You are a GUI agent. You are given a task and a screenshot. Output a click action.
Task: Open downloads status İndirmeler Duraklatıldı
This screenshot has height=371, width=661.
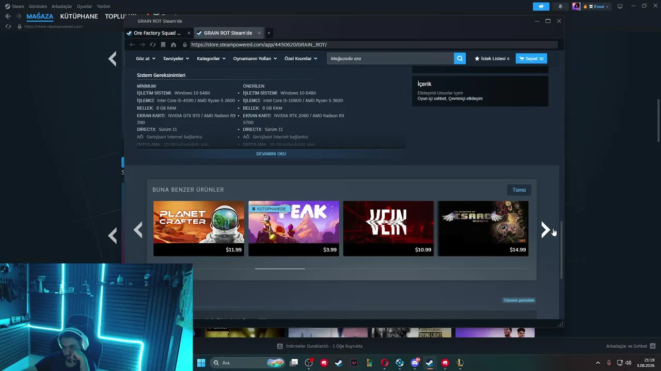tap(320, 346)
